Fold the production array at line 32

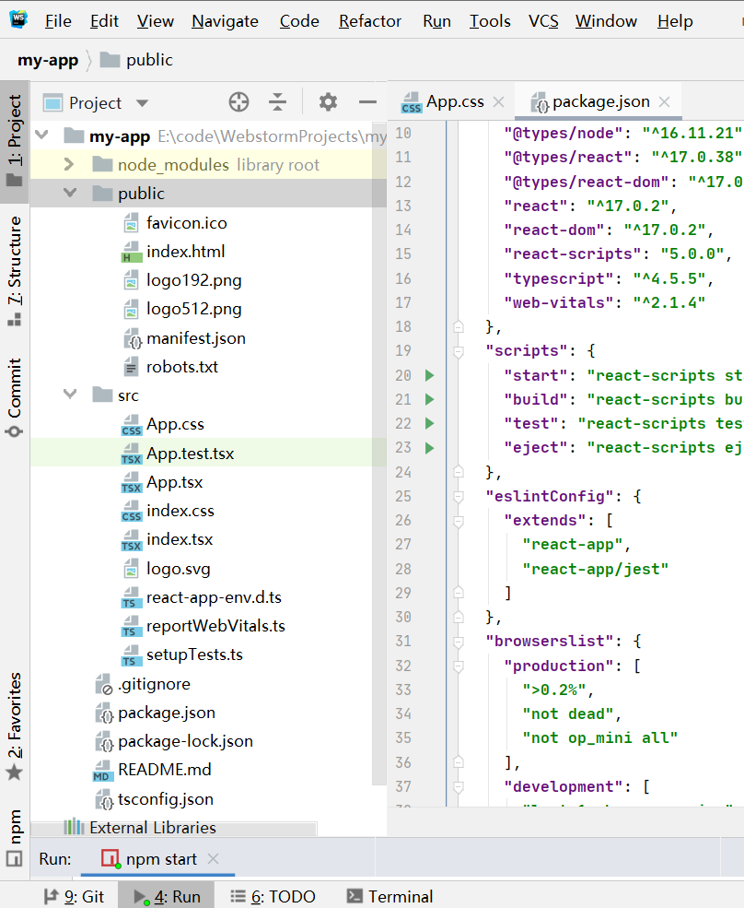click(459, 666)
